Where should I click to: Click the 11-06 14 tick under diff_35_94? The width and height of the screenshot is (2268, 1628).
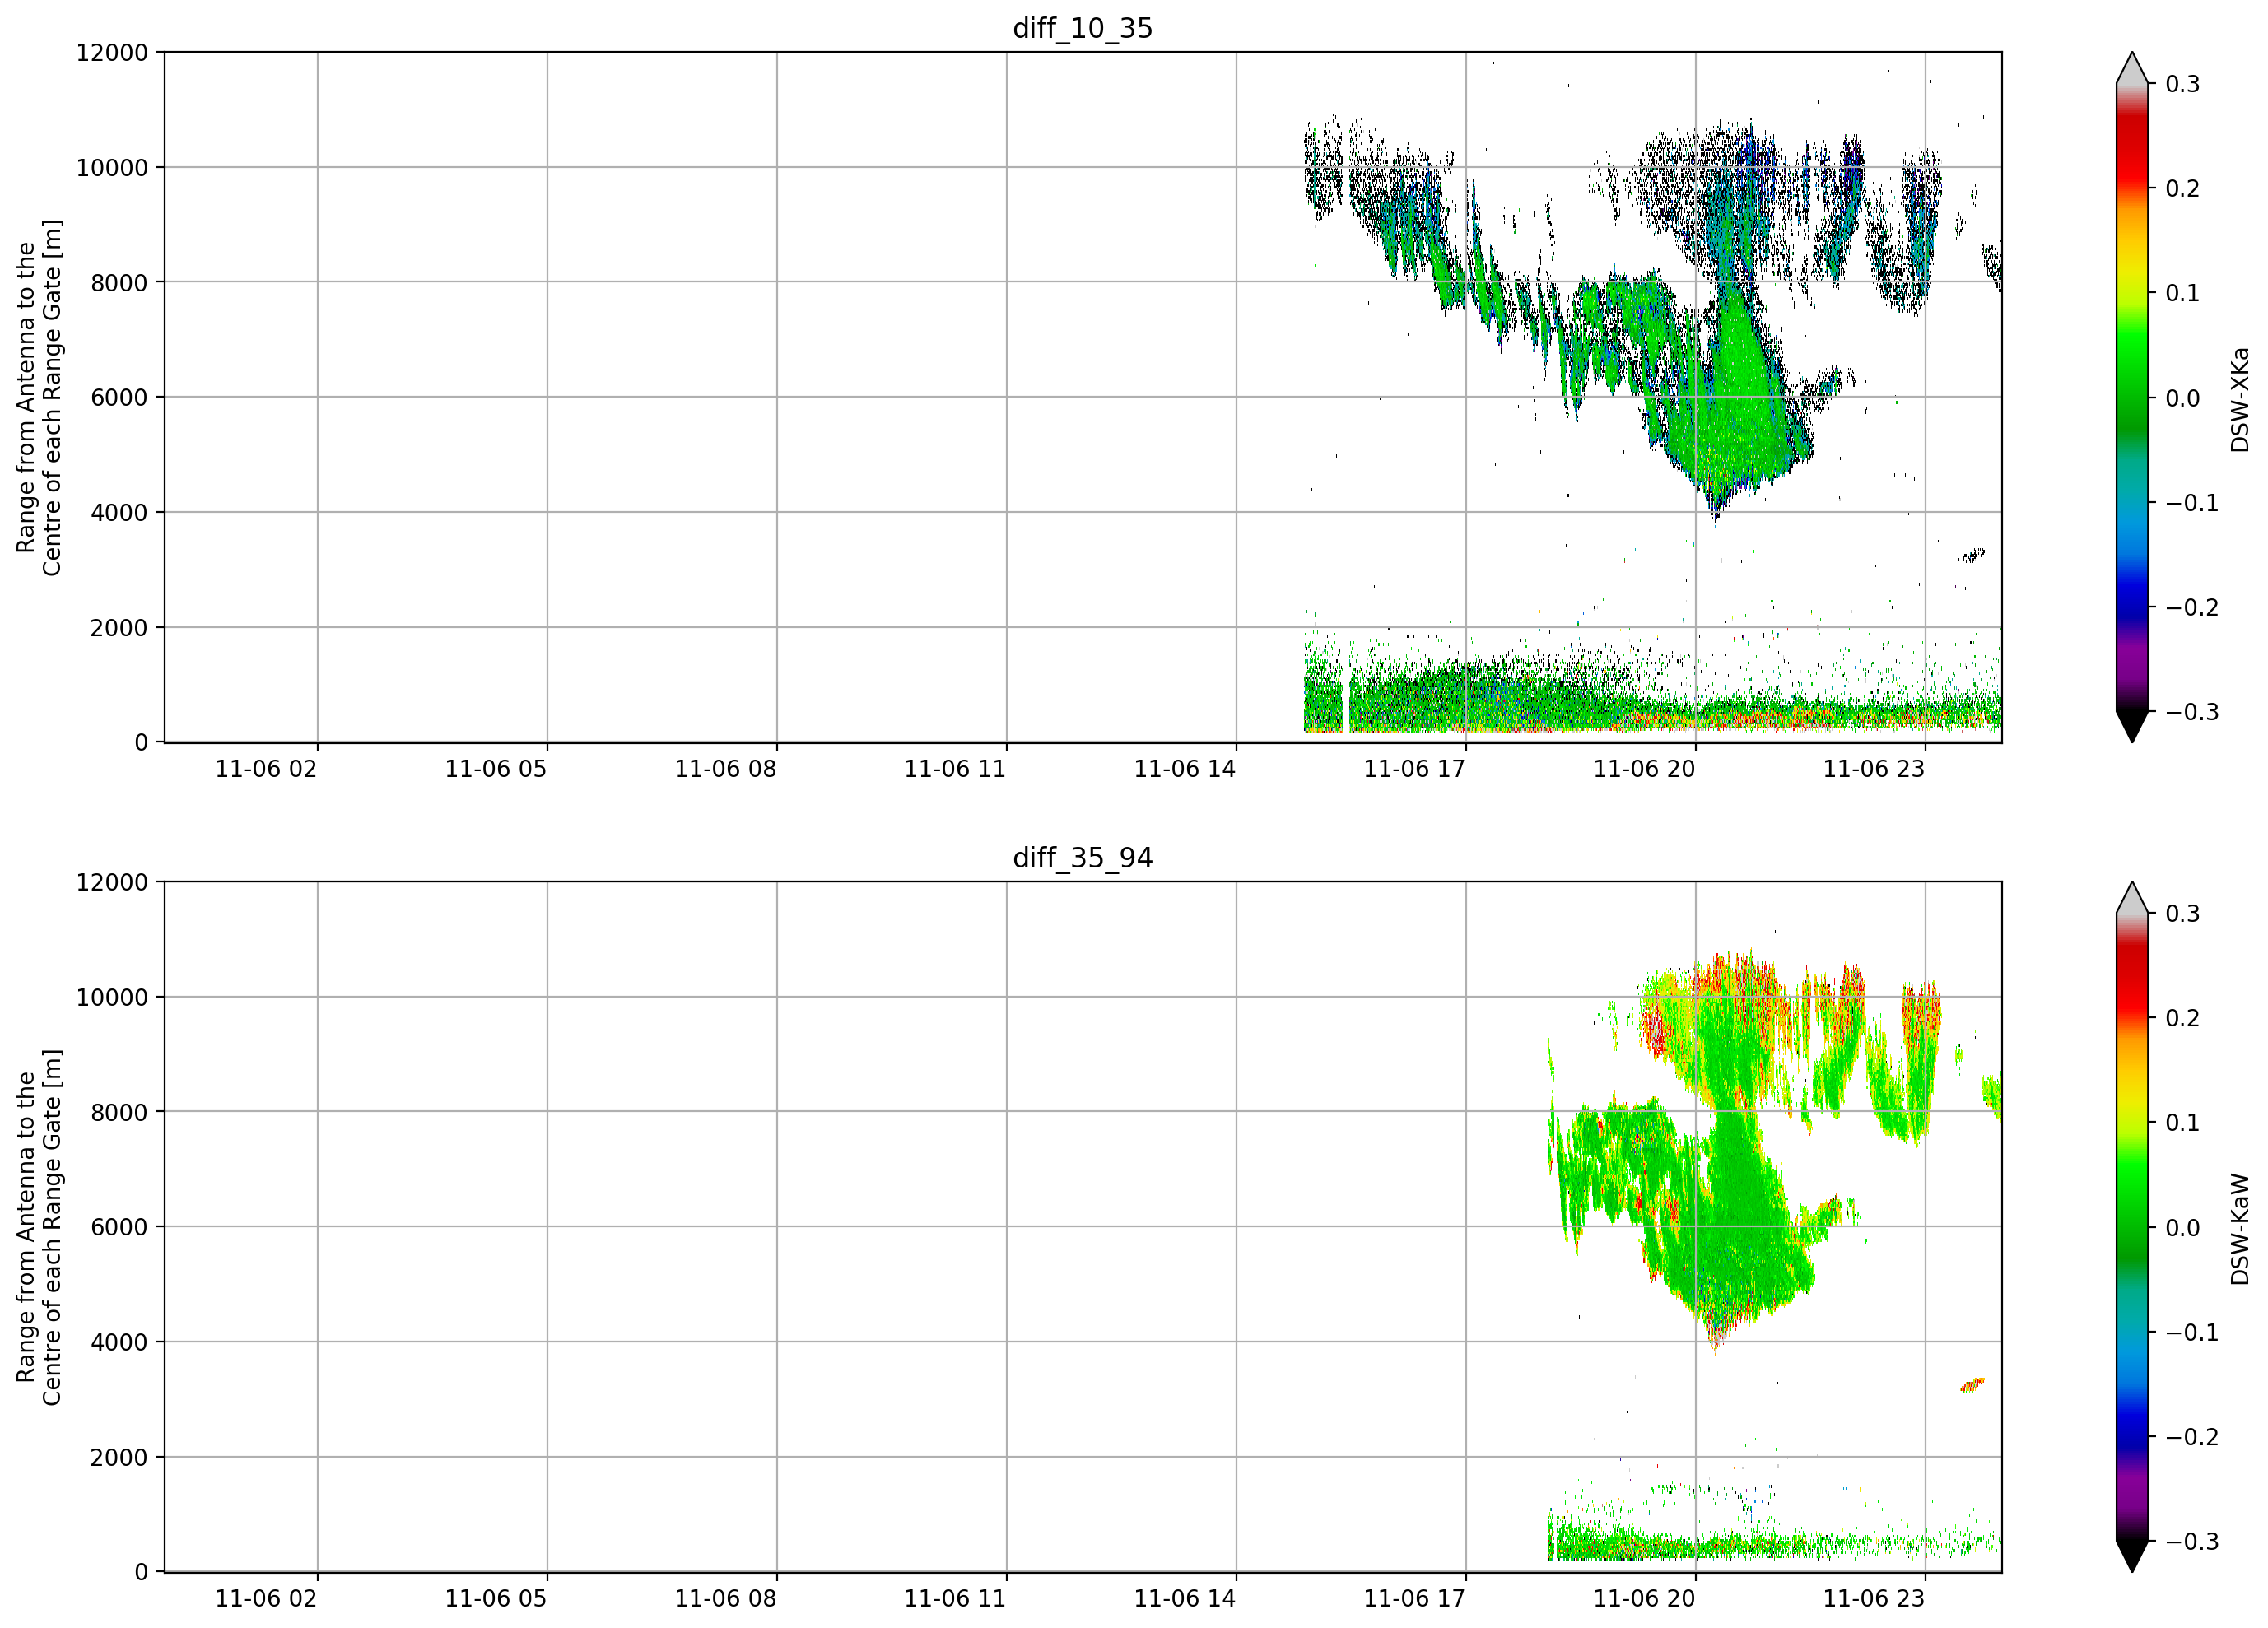[1185, 1599]
